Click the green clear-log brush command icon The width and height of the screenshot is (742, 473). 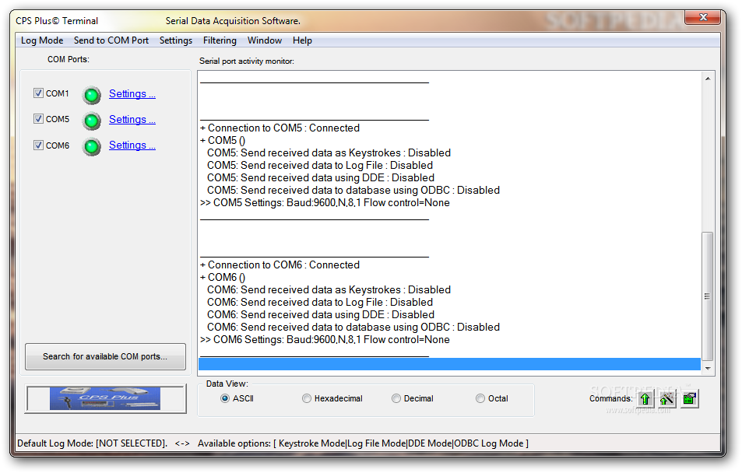pos(690,399)
